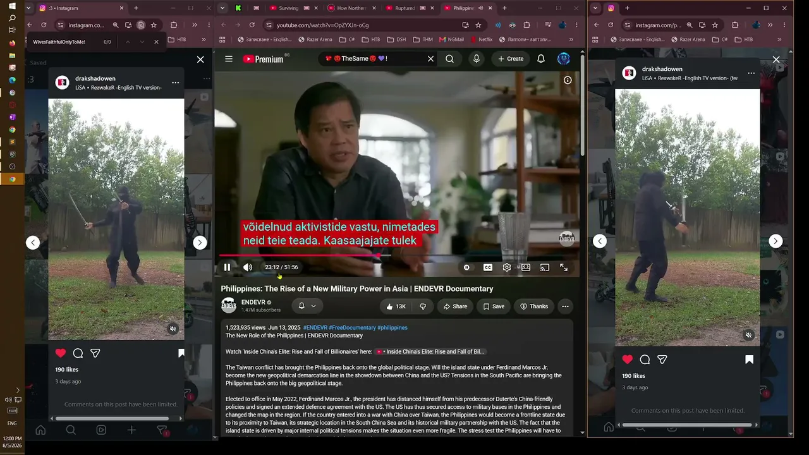Unsave the post in left Instagram window
The image size is (809, 455).
point(181,353)
